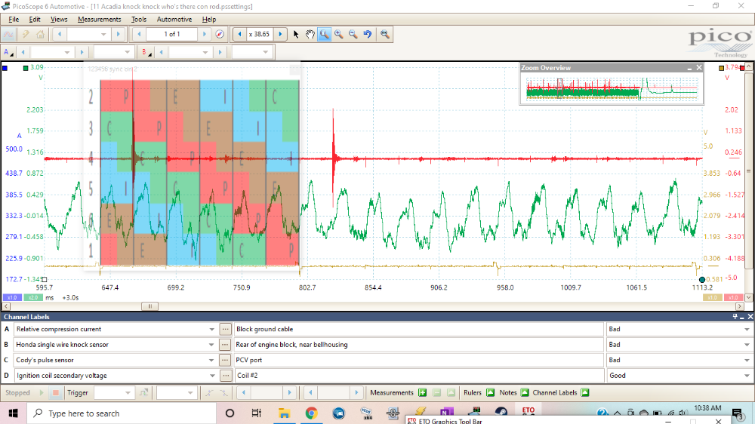Open the buffer navigator compass icon

pos(220,34)
